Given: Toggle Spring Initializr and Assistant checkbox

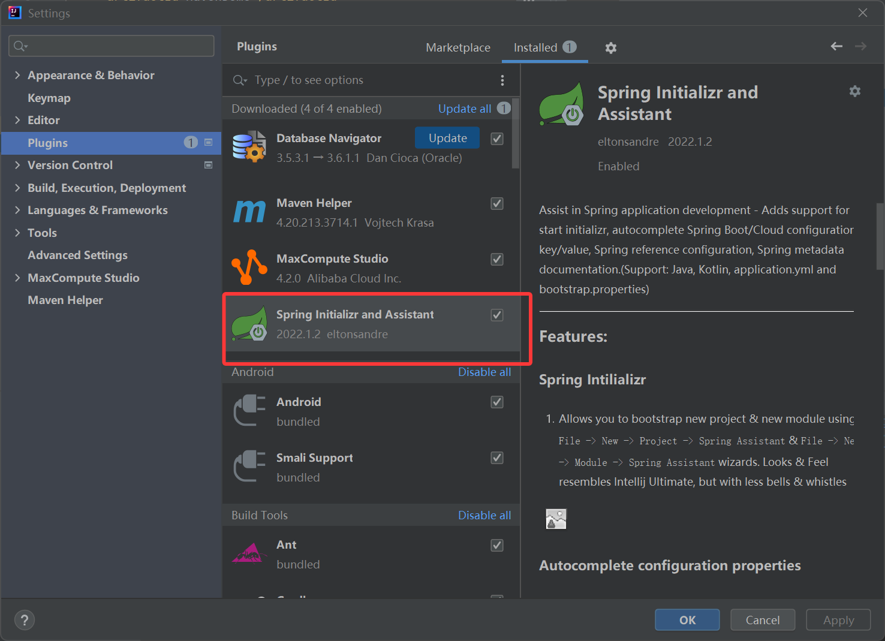Looking at the screenshot, I should pos(497,315).
